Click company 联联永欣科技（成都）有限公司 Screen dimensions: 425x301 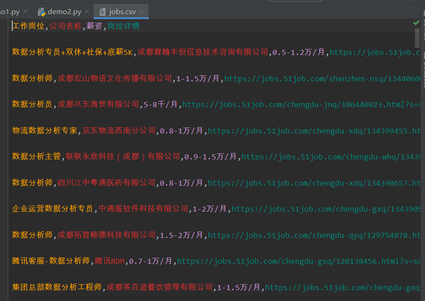(123, 157)
